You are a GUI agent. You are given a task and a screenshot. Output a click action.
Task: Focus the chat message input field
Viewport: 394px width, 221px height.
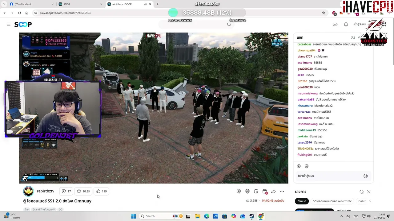coord(329,176)
